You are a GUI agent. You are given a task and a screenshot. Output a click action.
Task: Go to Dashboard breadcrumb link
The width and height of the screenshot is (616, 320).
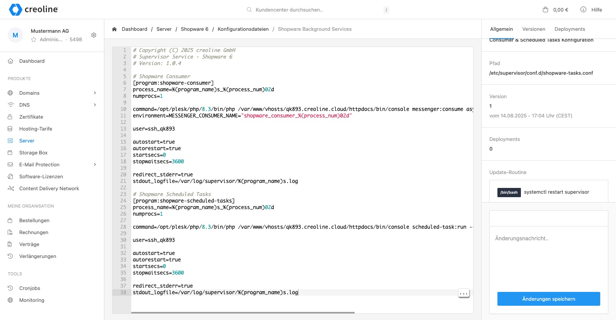click(x=134, y=29)
